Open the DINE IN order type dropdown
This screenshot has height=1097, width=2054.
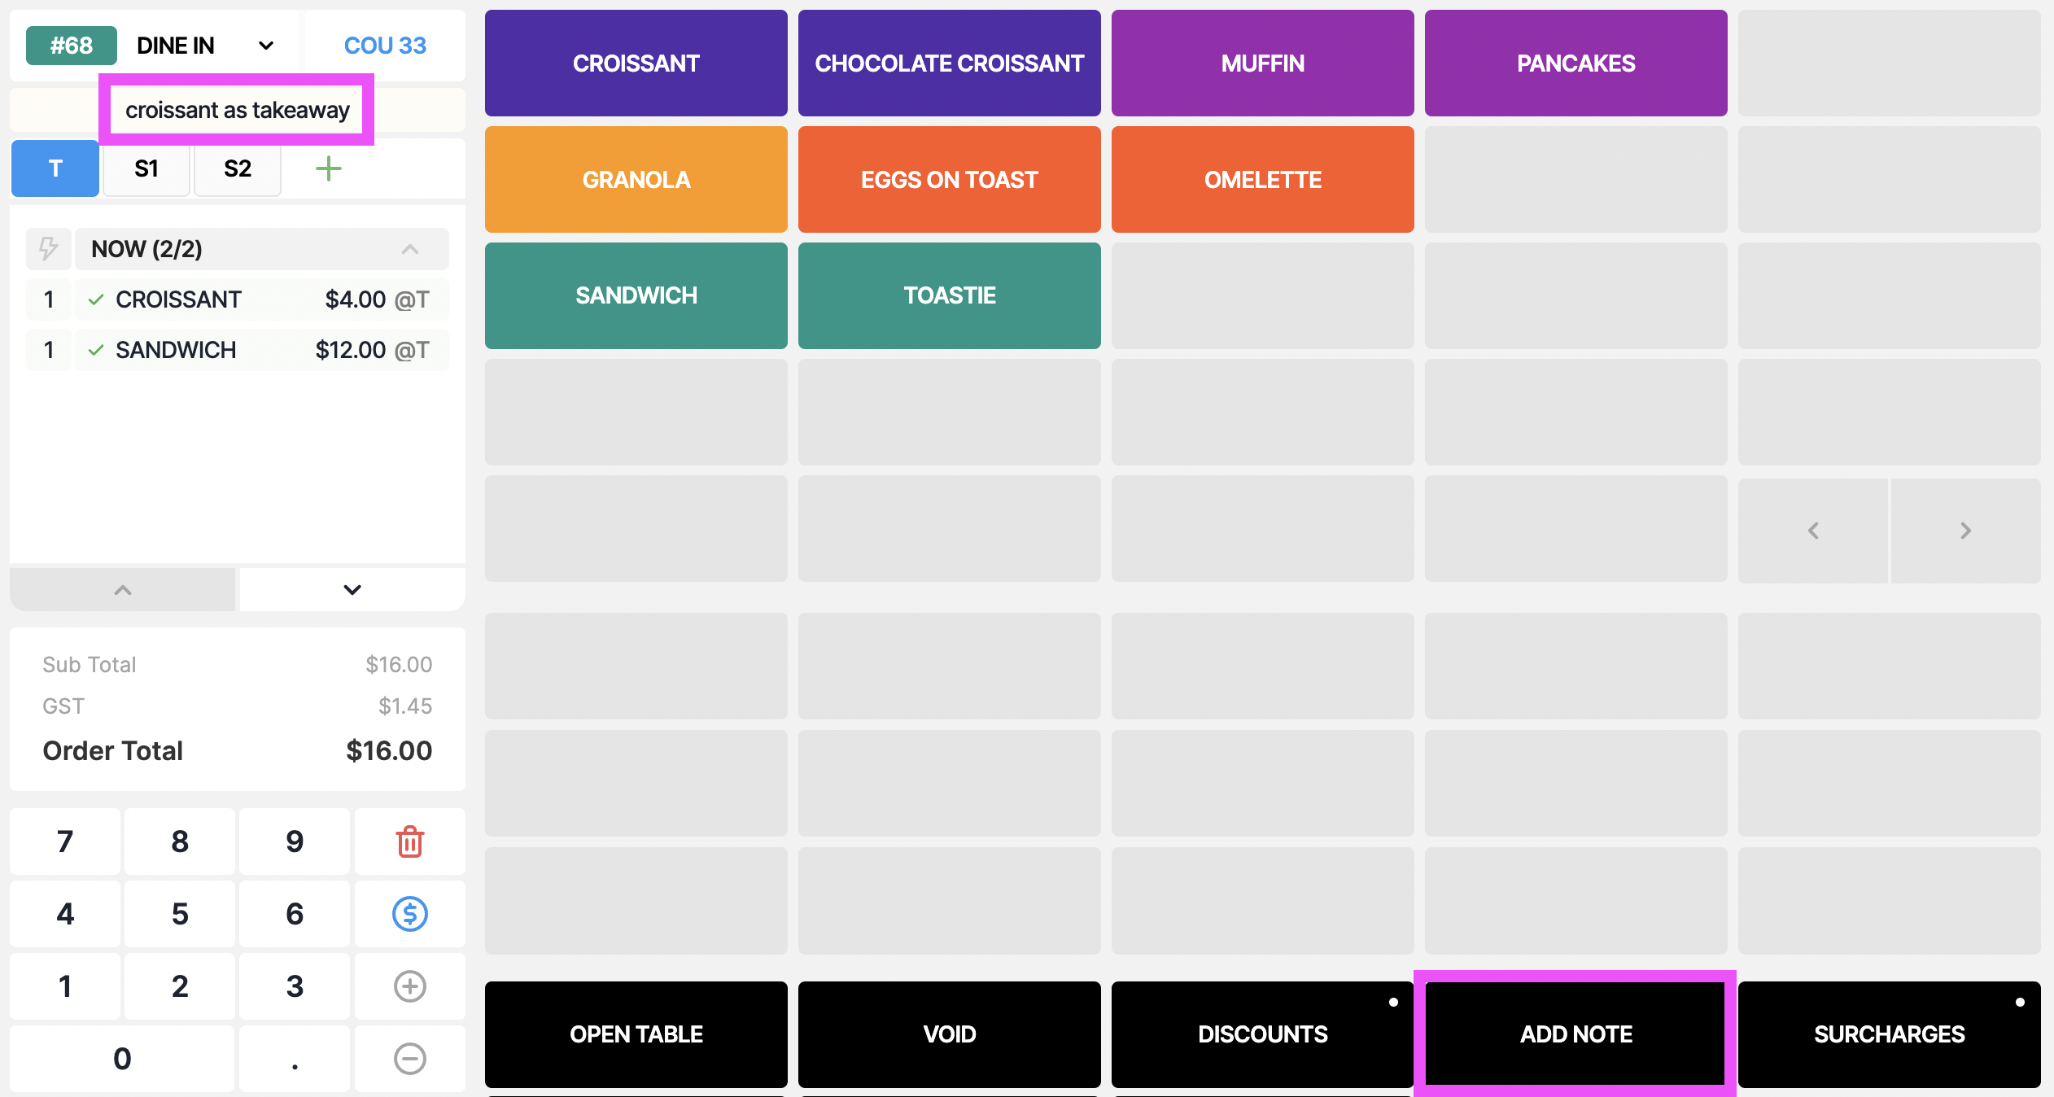tap(205, 46)
